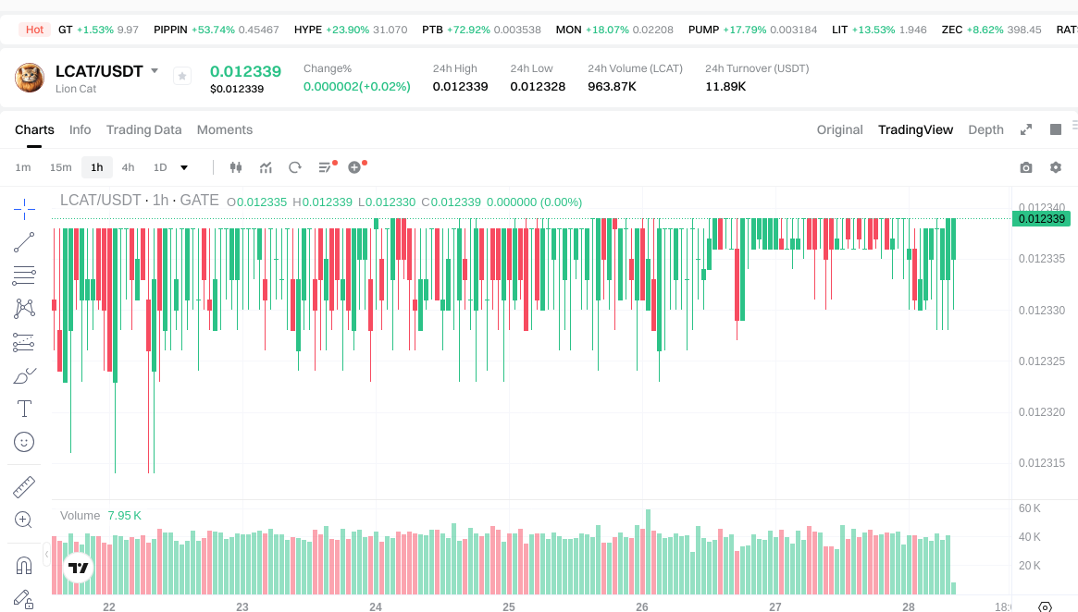Open chart settings gear icon
The height and width of the screenshot is (612, 1078).
tap(1056, 167)
